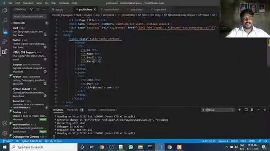The image size is (270, 151).
Task: Switch to the Debug Console tab
Action: (x=108, y=110)
